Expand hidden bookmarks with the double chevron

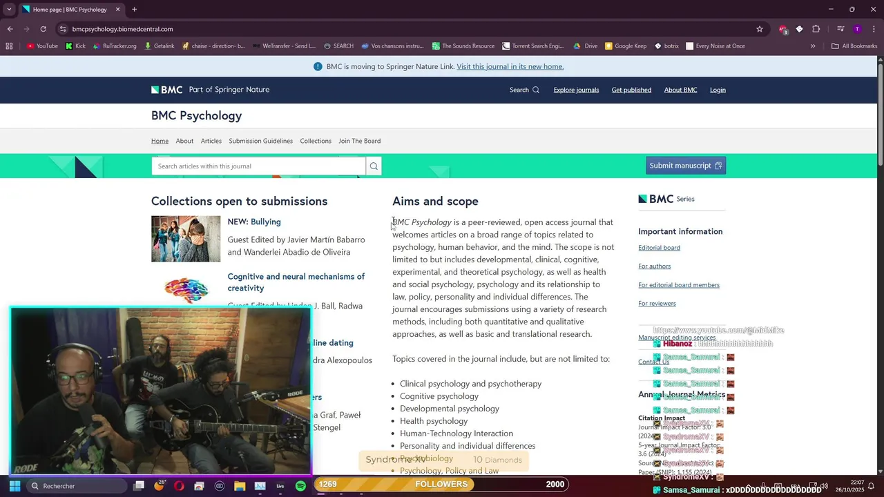(813, 46)
